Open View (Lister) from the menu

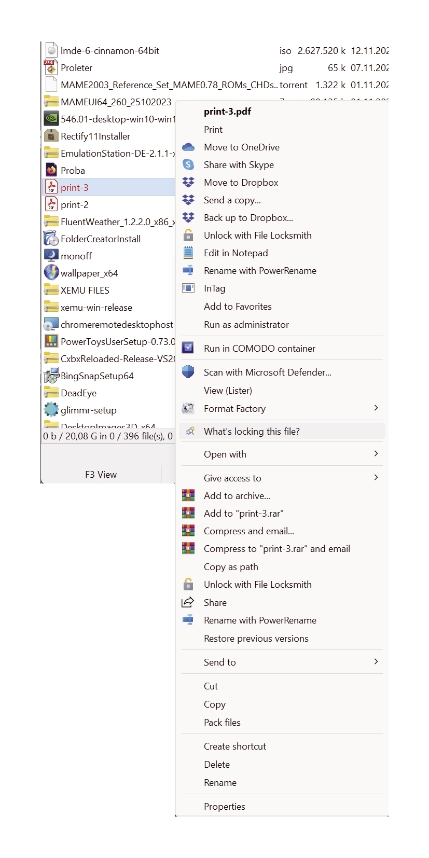coord(228,391)
